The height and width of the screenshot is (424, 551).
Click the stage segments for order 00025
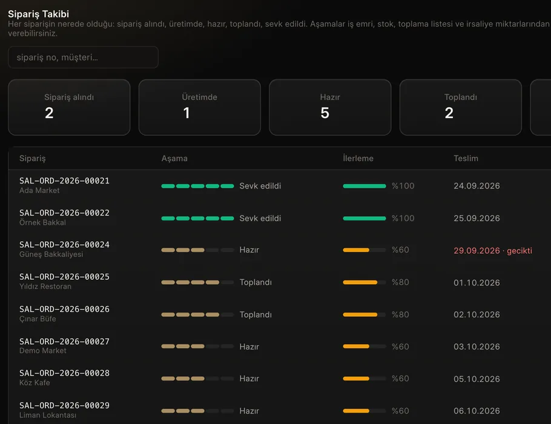197,282
